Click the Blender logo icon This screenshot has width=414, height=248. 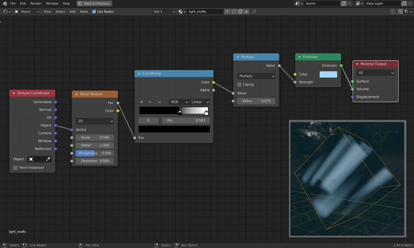[5, 3]
